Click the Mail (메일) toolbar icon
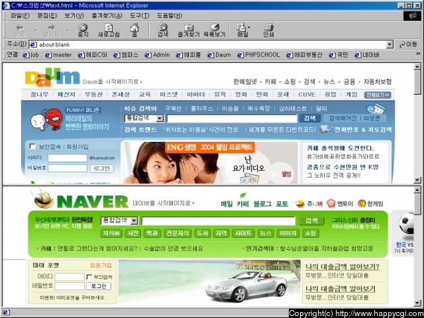Screen dimensions: 424x318 point(242,30)
